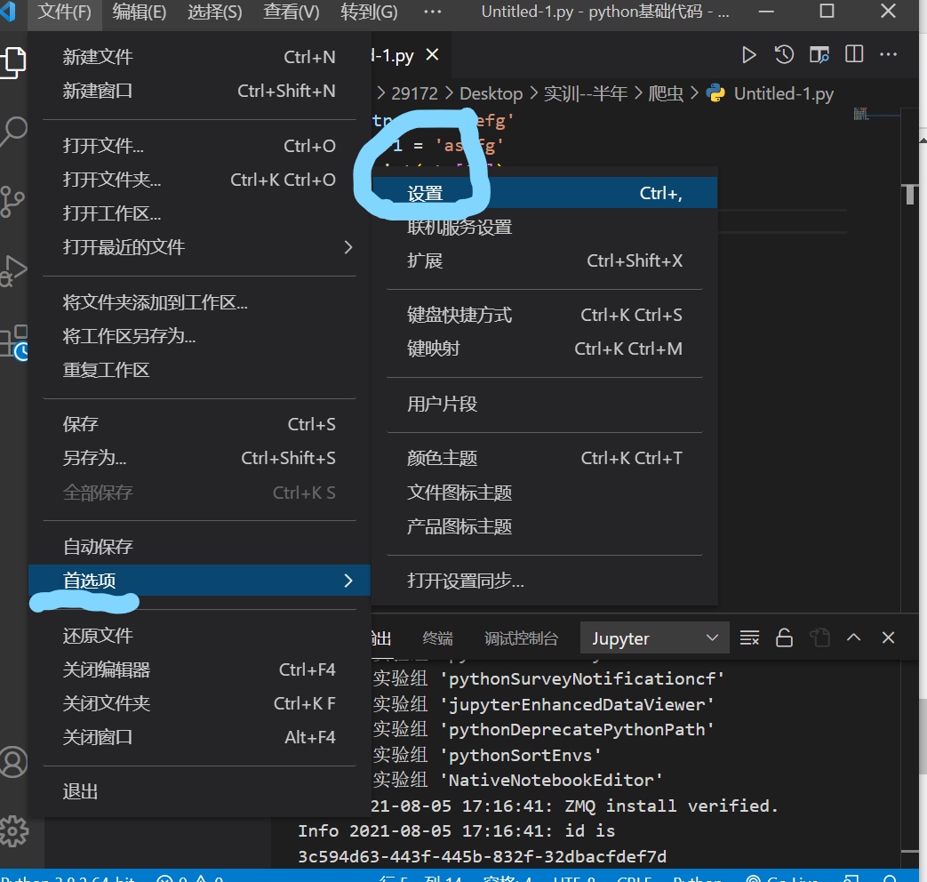Select 重复工作区 menu entry
The image size is (927, 882).
click(200, 370)
